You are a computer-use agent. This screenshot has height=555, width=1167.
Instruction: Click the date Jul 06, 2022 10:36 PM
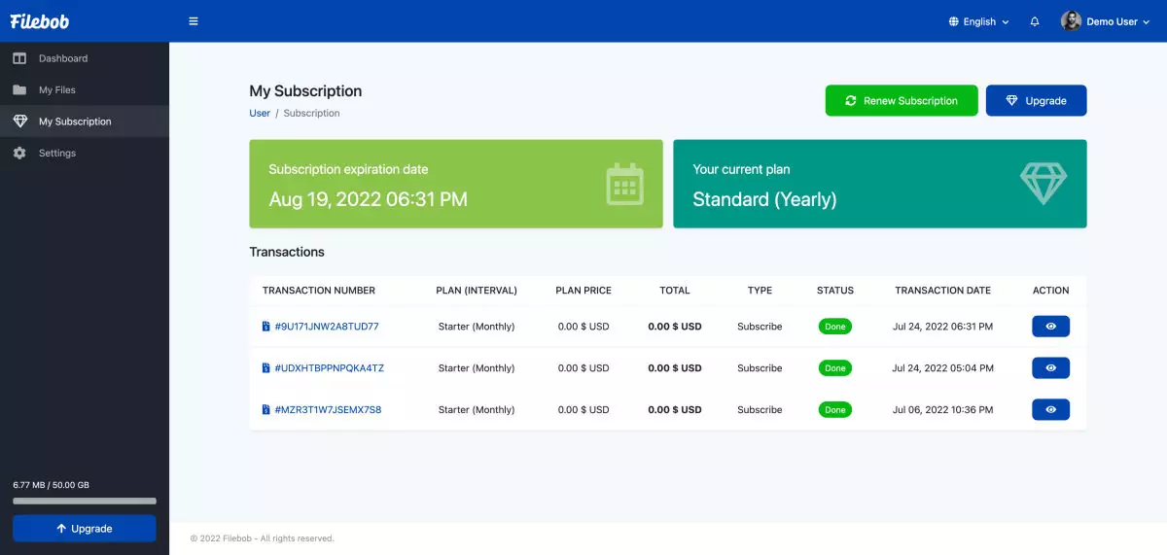[942, 409]
